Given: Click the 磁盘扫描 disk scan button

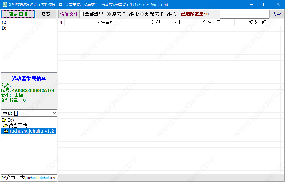Looking at the screenshot, I should [18, 14].
